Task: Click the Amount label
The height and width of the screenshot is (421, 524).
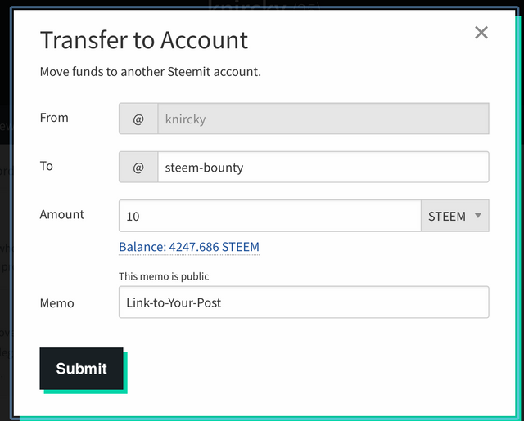Action: tap(62, 214)
